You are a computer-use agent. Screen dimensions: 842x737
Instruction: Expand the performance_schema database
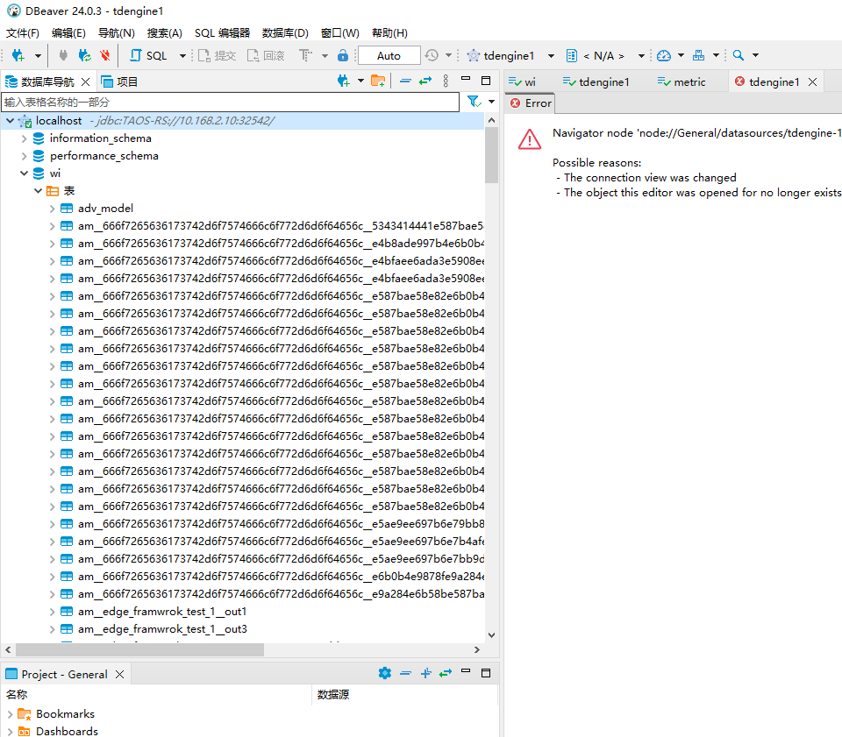pyautogui.click(x=25, y=156)
